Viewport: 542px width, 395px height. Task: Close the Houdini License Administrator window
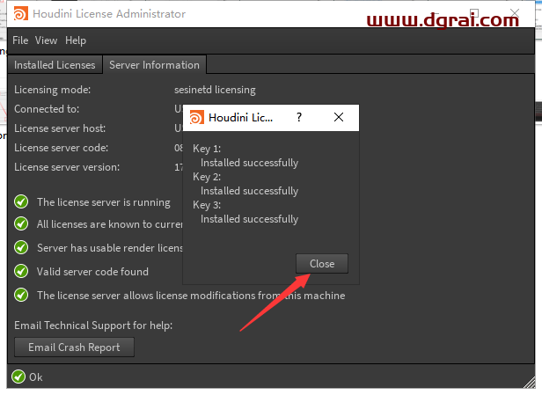[515, 13]
